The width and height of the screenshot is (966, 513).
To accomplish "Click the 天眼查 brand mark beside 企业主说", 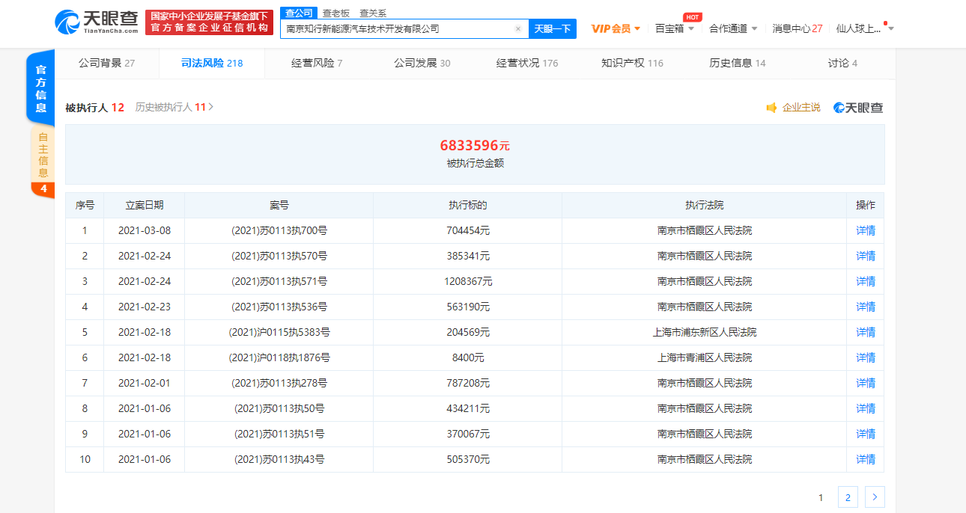I will [x=858, y=108].
